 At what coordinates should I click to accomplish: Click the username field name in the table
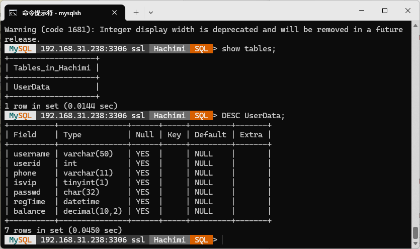(x=32, y=154)
